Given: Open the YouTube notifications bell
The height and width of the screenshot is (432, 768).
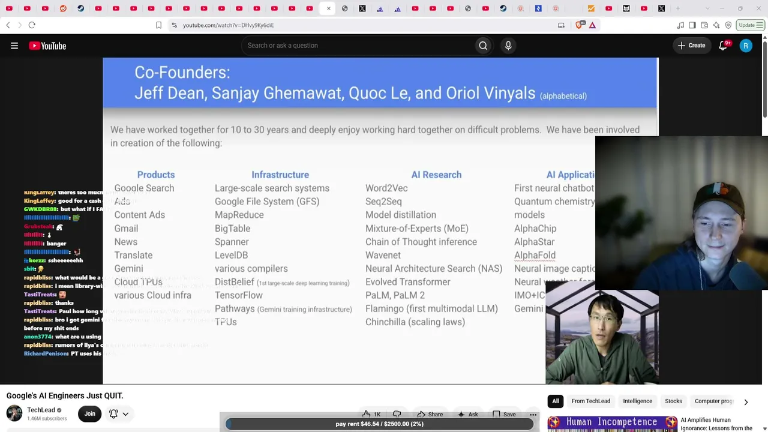Looking at the screenshot, I should (x=724, y=46).
